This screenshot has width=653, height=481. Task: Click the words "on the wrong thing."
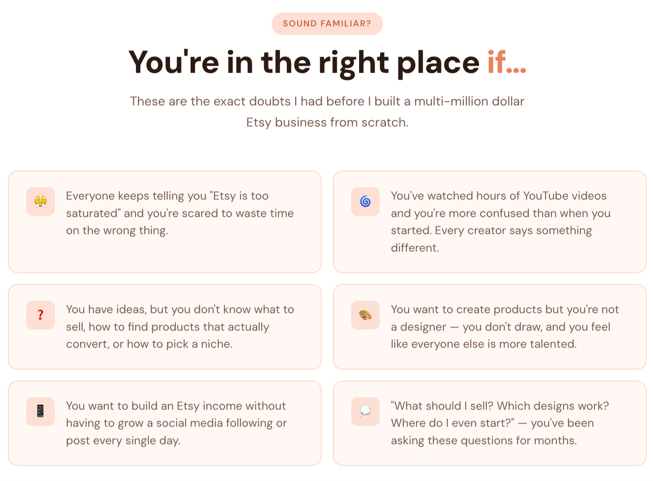[x=117, y=230]
